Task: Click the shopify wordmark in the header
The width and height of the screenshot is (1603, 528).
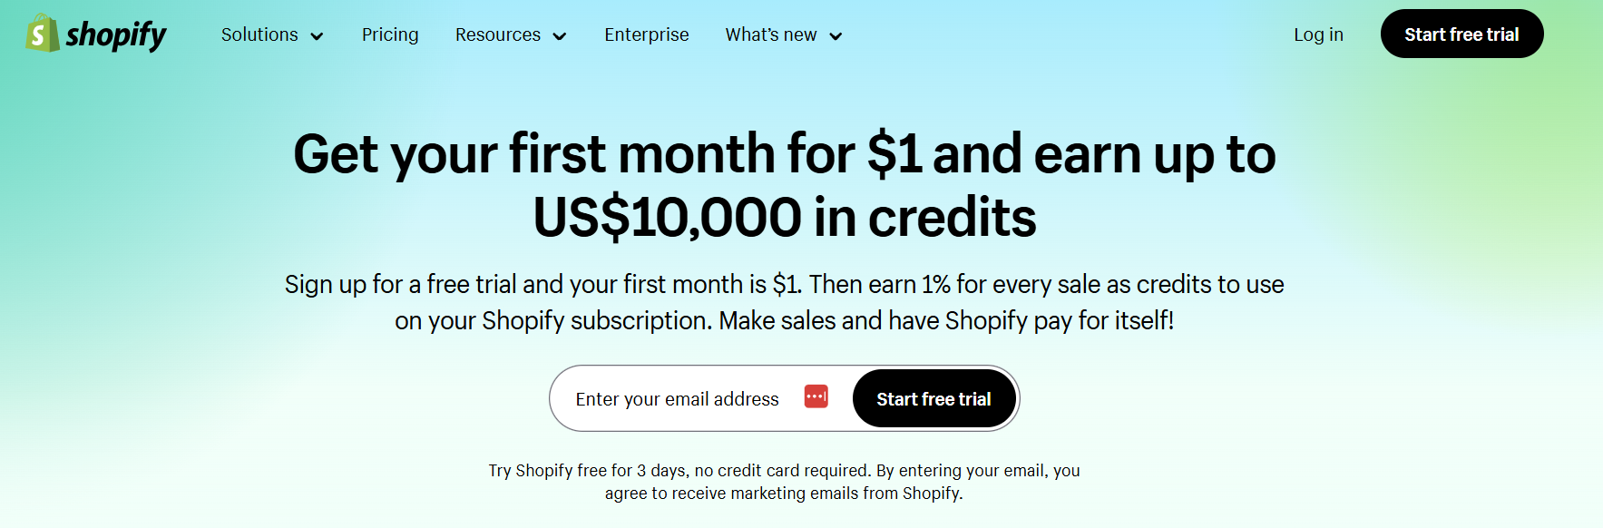Action: [115, 35]
